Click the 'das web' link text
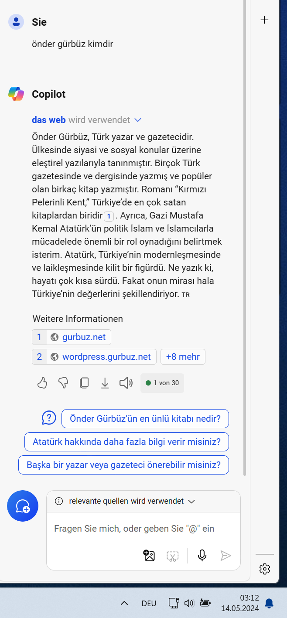Screen dimensions: 287x618 49,120
